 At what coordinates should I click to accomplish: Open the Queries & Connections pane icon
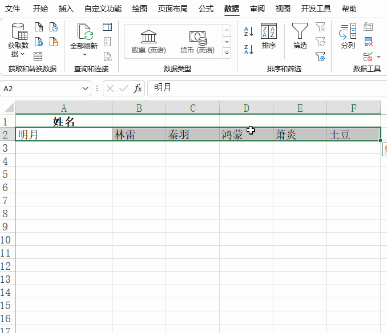click(107, 27)
